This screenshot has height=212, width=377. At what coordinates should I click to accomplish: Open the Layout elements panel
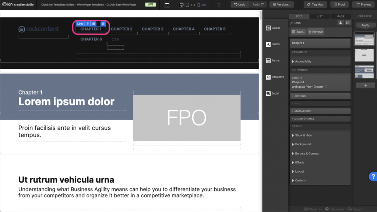click(273, 28)
